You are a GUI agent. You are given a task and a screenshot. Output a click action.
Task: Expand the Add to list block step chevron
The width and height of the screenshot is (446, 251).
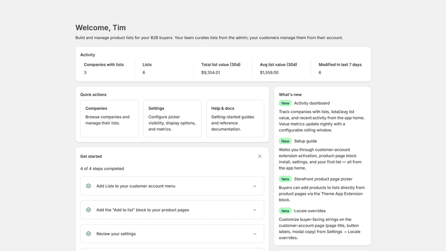pos(255,210)
